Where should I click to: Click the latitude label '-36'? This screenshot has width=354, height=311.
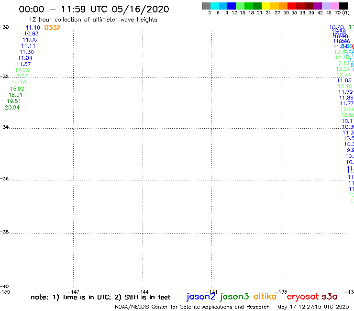[x=4, y=178]
